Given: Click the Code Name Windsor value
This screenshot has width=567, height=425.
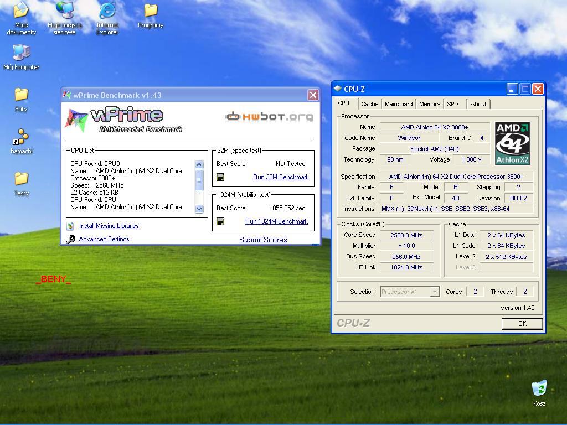Looking at the screenshot, I should [409, 138].
